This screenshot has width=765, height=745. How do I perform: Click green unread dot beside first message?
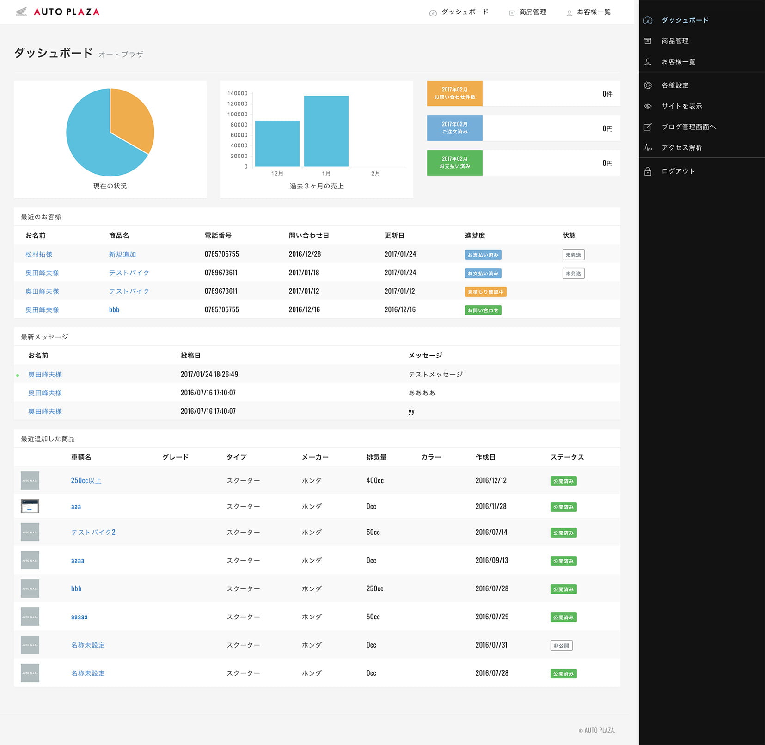(18, 376)
